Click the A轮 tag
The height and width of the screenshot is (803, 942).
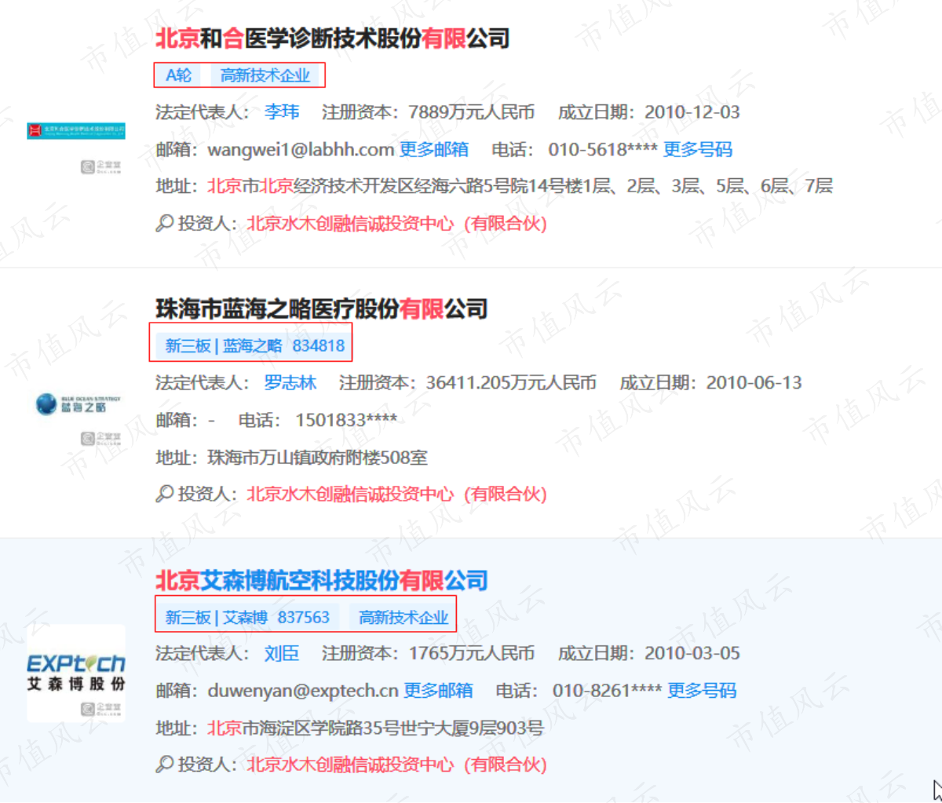pyautogui.click(x=178, y=75)
